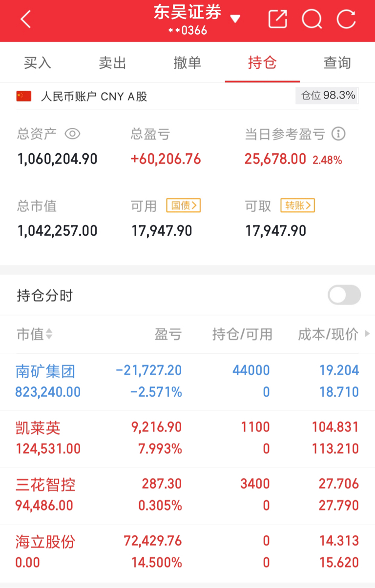
Task: Tap the search magnifier icon
Action: pos(312,20)
